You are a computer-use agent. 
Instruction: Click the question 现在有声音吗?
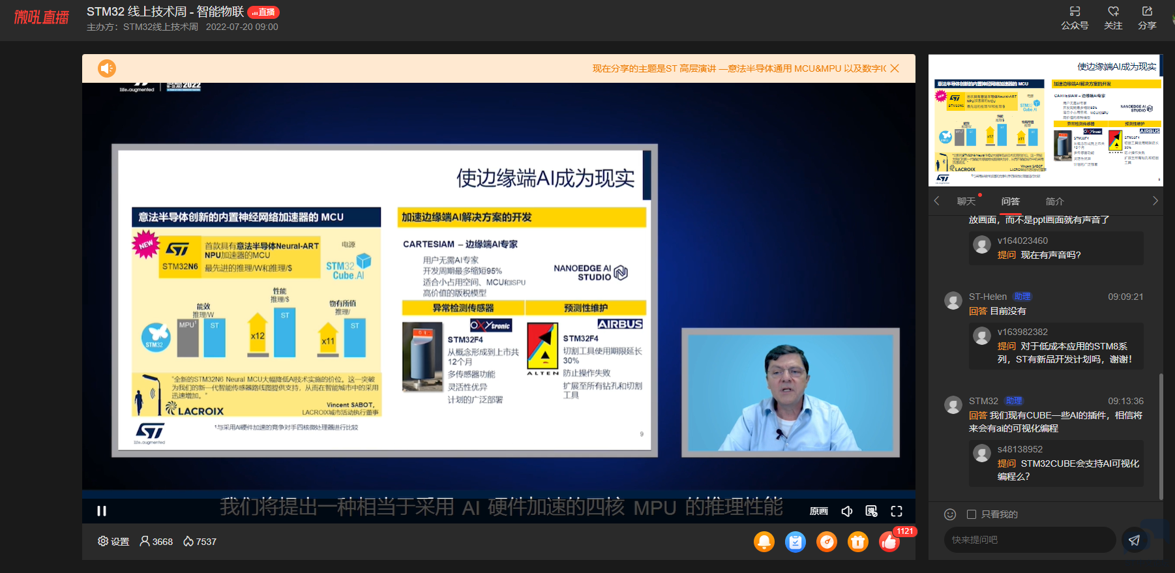pyautogui.click(x=1051, y=255)
